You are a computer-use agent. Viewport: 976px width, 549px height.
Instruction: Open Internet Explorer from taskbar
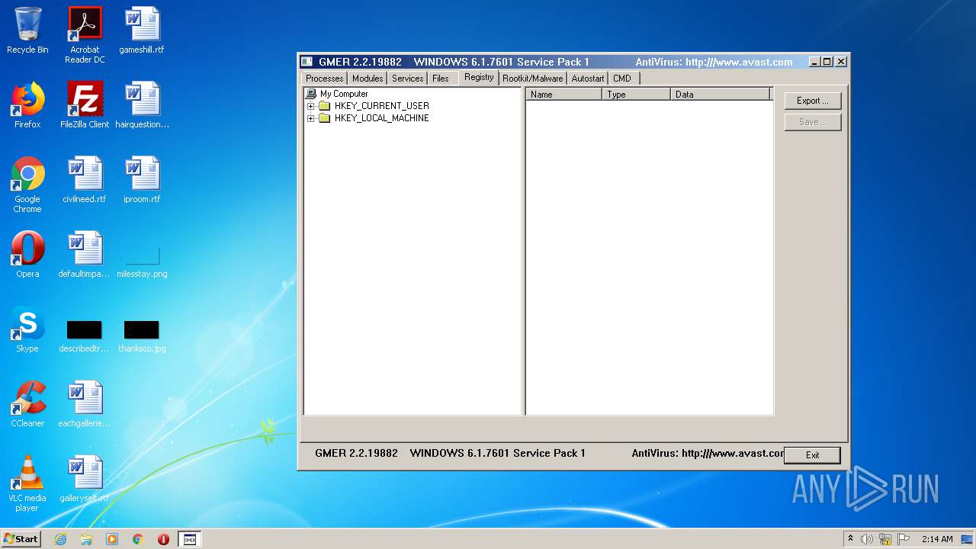point(61,539)
